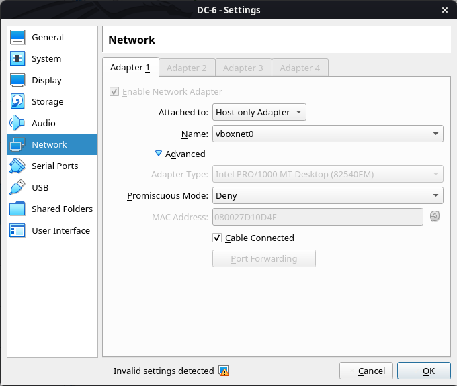Viewport: 457px width, 386px height.
Task: Collapse the Advanced section triangle
Action: pyautogui.click(x=159, y=154)
